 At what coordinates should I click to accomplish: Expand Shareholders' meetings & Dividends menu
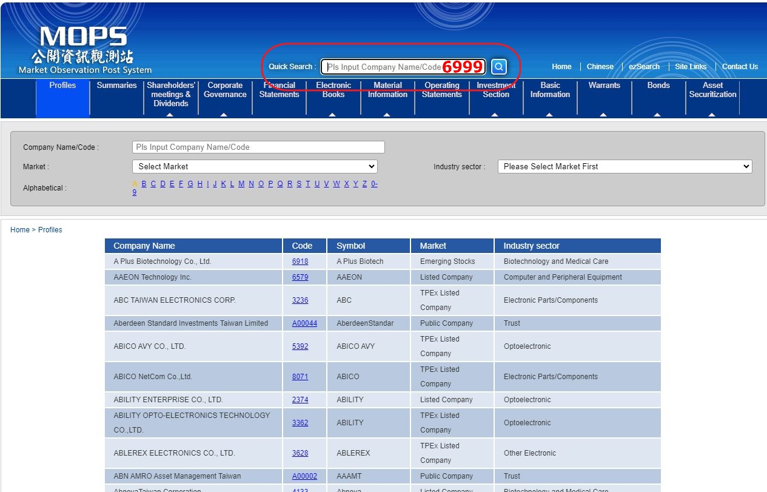(171, 95)
